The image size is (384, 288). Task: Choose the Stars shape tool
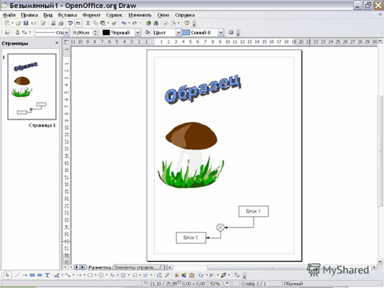146,275
